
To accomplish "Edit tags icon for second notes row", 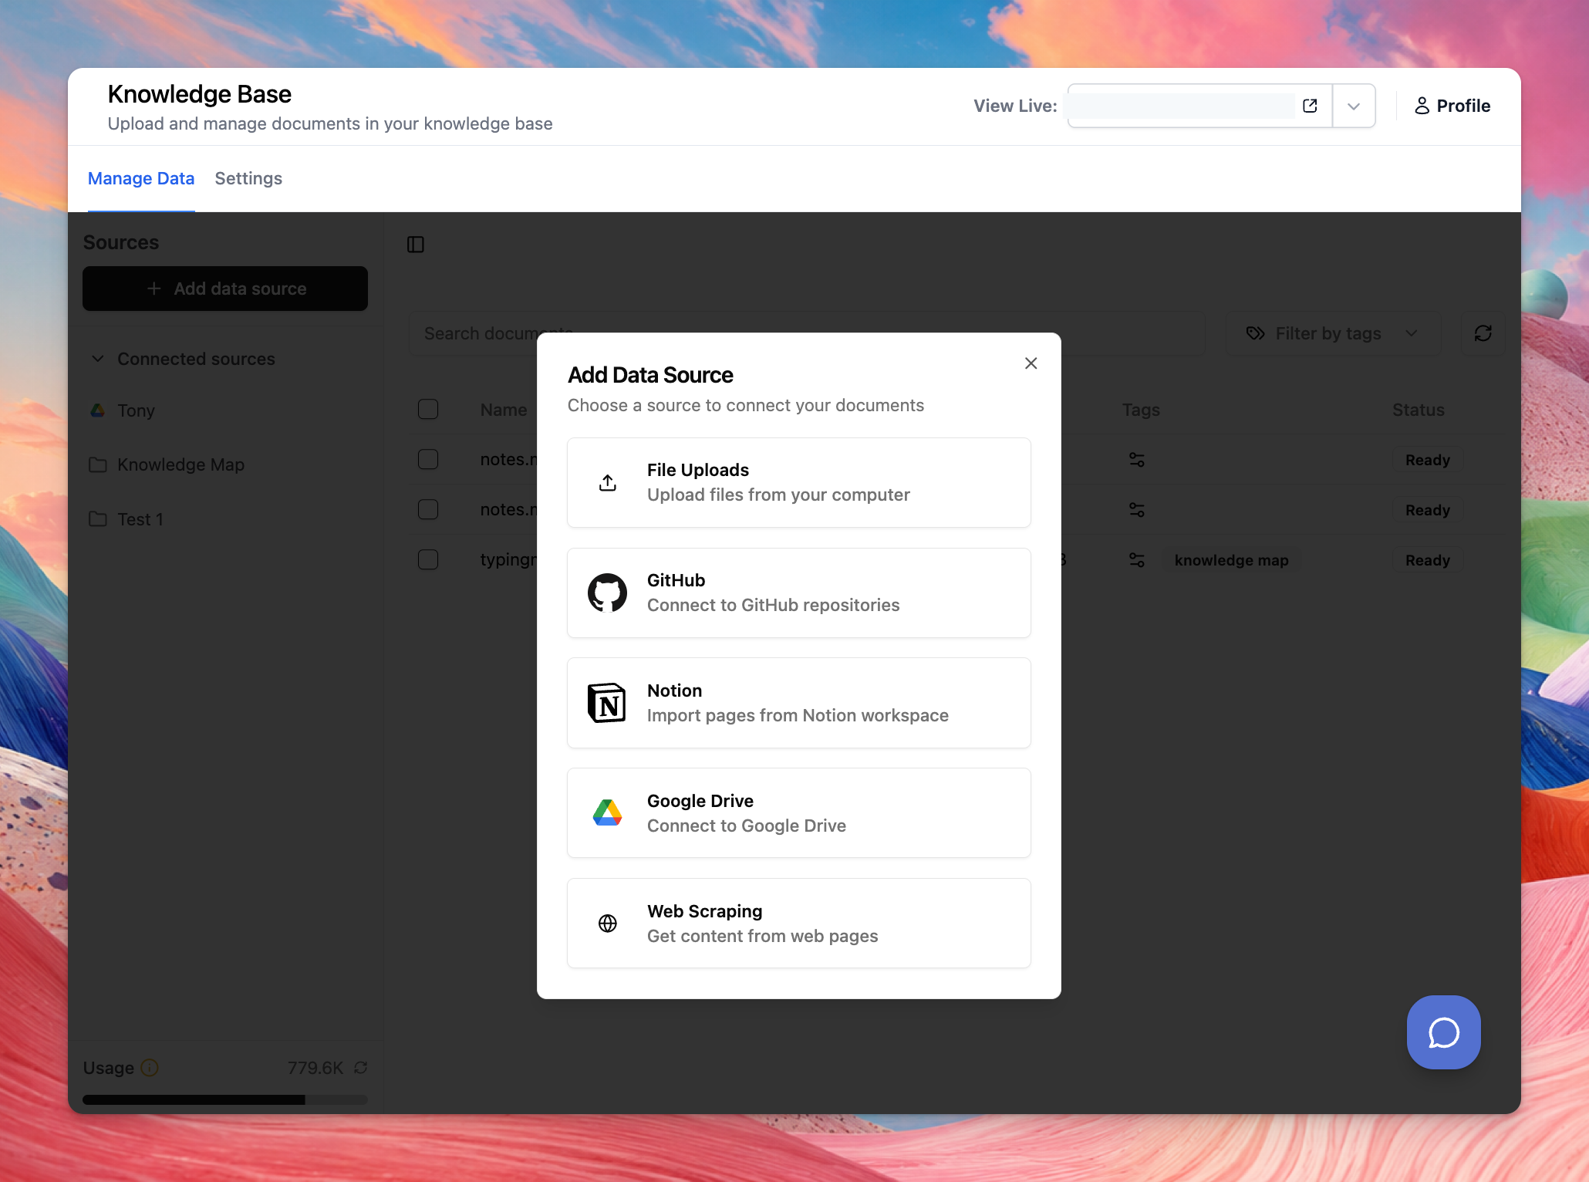I will tap(1137, 510).
